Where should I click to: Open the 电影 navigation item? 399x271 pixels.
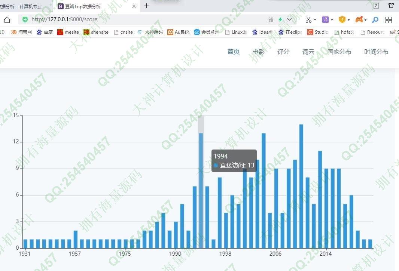point(258,52)
